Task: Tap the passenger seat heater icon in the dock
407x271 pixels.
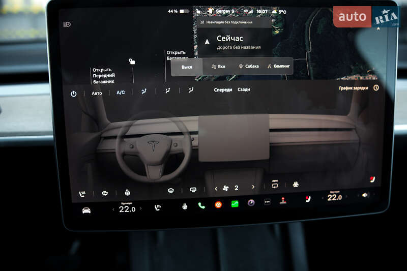Action: pyautogui.click(x=308, y=199)
